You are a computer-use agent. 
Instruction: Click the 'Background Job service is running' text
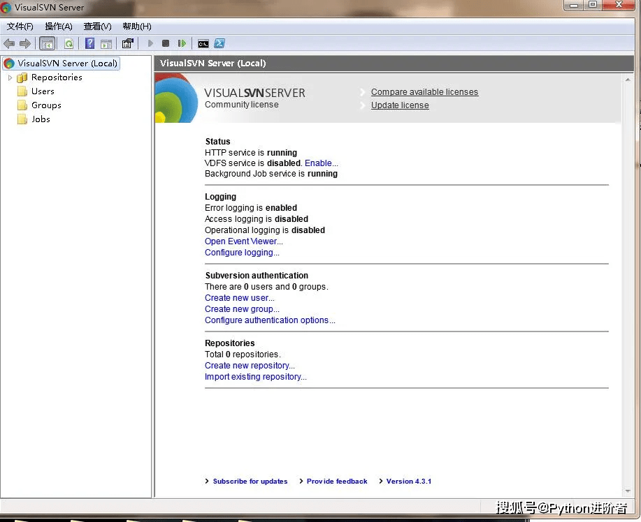(x=271, y=174)
